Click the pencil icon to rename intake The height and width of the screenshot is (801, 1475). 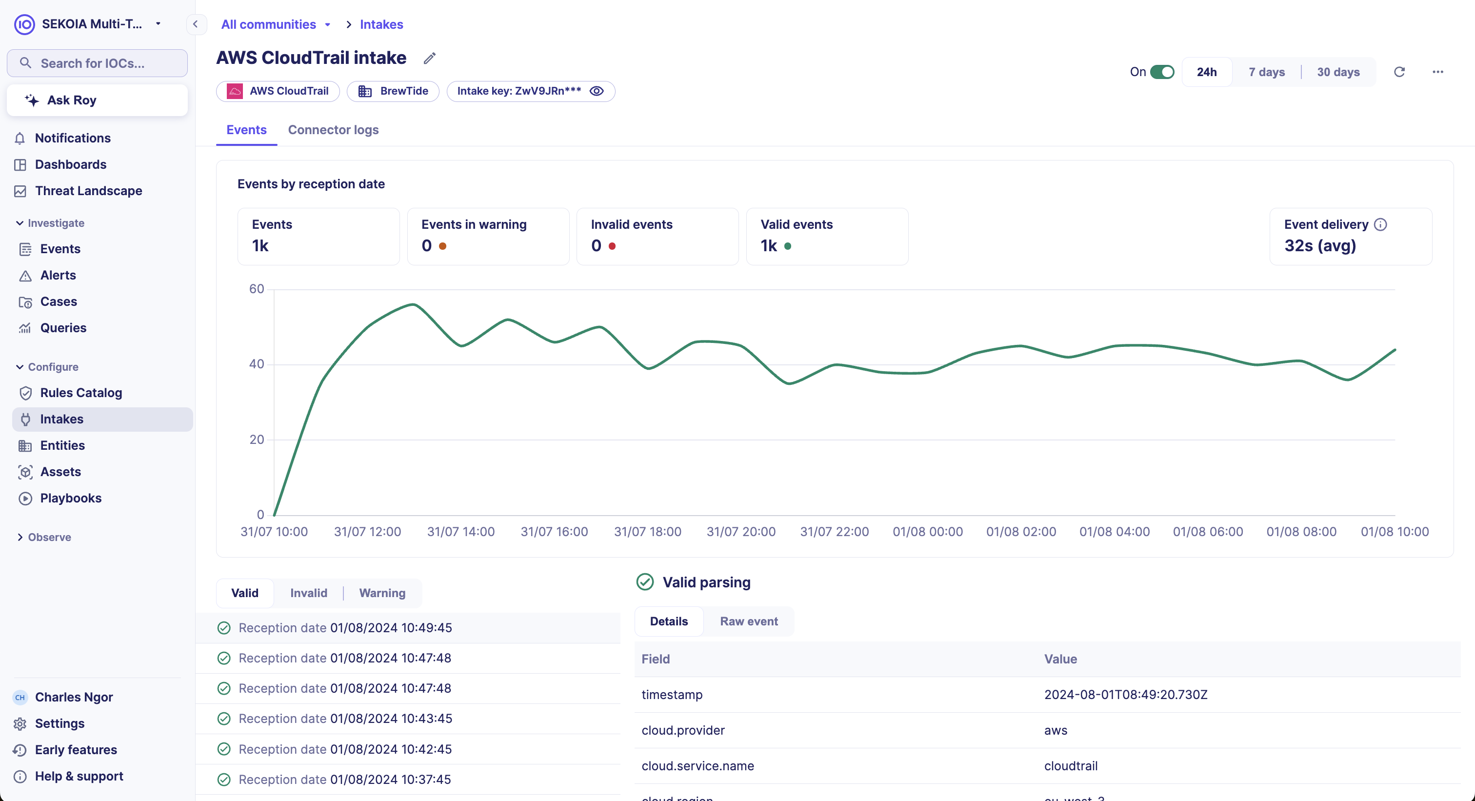point(429,59)
